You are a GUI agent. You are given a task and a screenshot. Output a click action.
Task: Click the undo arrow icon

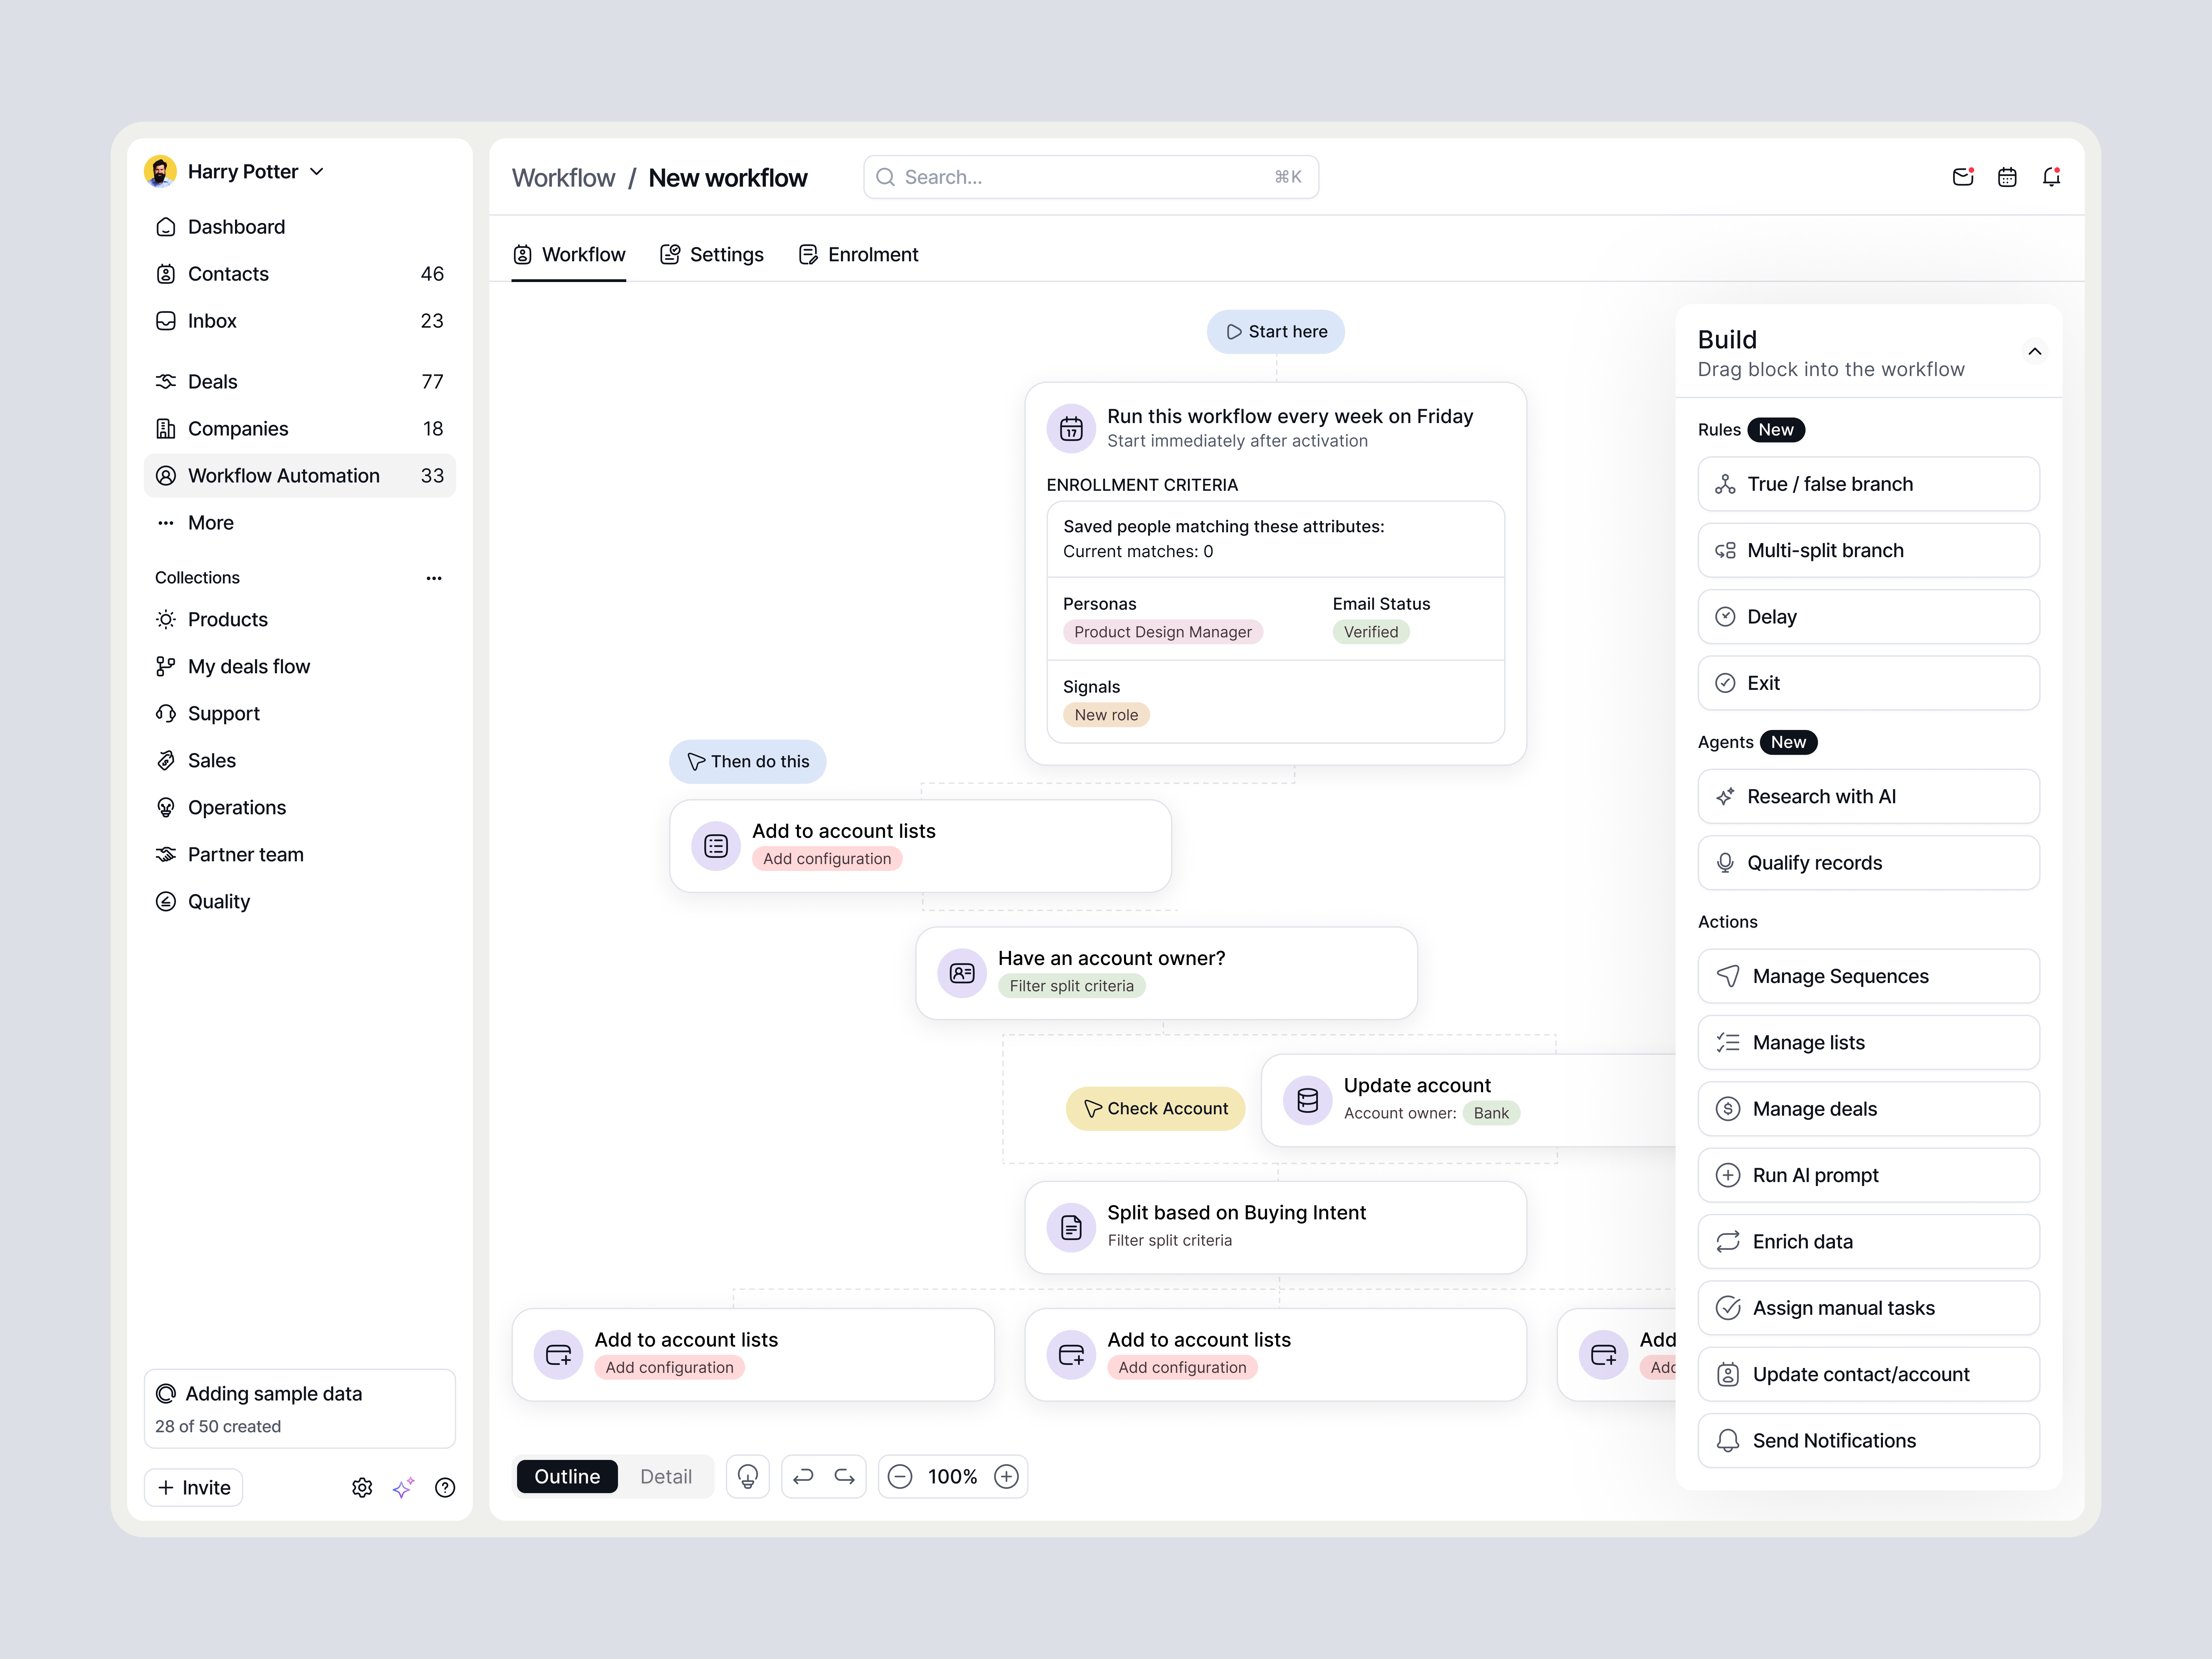coord(803,1476)
